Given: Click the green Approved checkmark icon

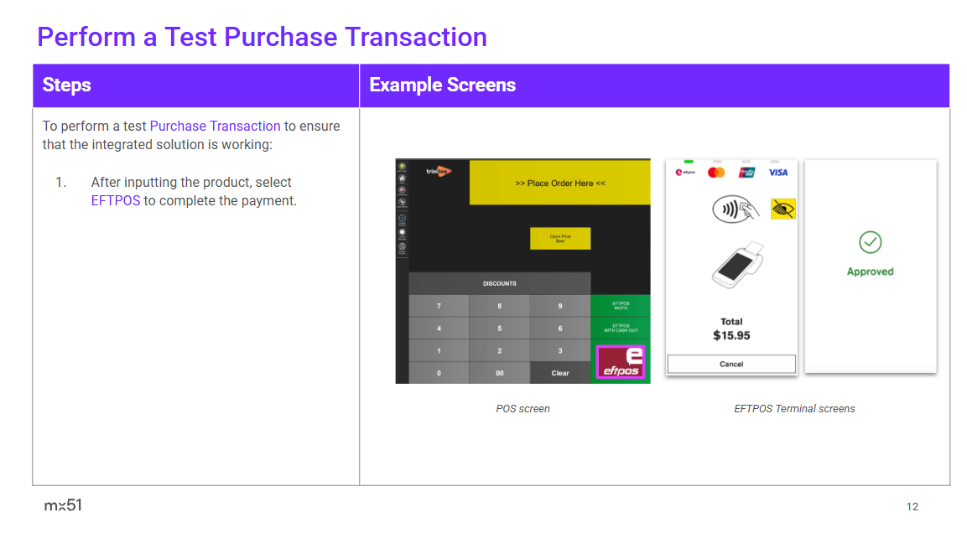Looking at the screenshot, I should [x=870, y=243].
